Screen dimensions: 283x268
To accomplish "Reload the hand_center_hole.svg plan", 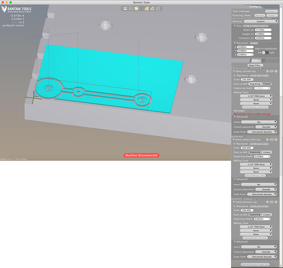I will point(267,140).
